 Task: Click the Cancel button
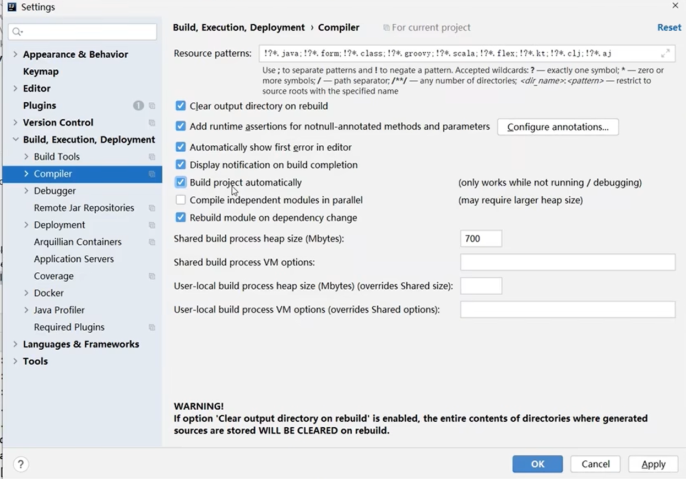[x=596, y=464]
